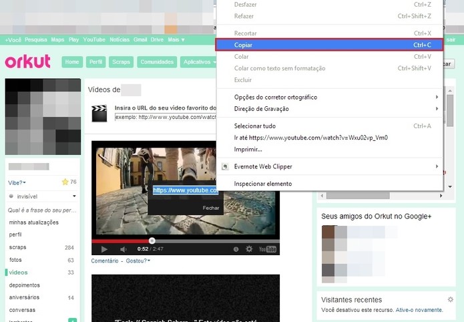The image size is (464, 322).
Task: Open conversas in the left sidebar
Action: (x=22, y=310)
